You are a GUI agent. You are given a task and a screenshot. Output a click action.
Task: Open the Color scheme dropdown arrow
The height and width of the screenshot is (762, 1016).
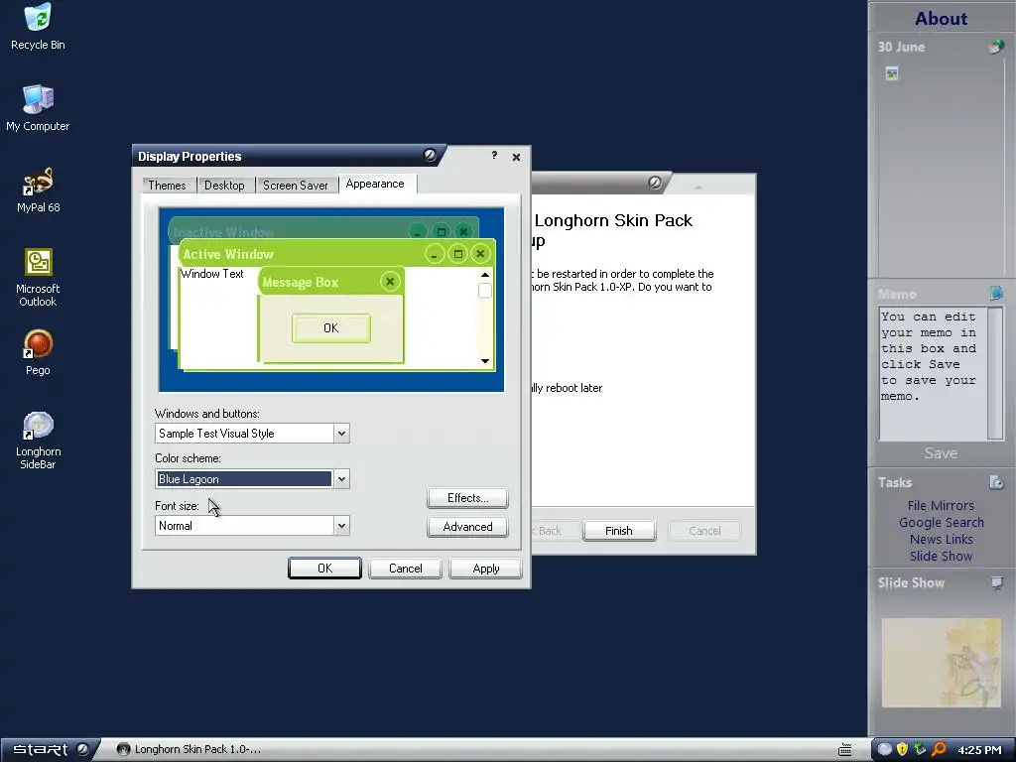(341, 479)
